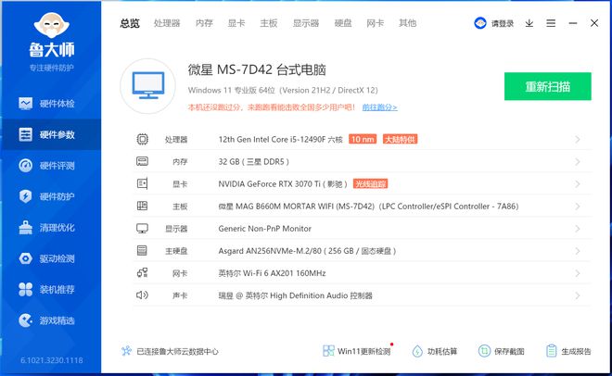Screen dimensions: 612x376
Task: Open the hamburger main menu
Action: [551, 23]
